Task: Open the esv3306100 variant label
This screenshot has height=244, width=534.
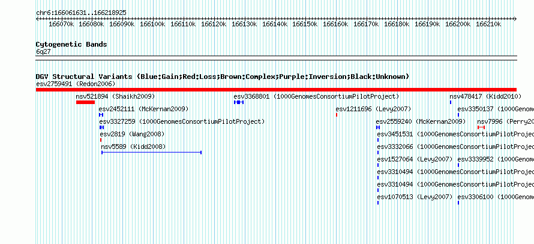Action: click(x=496, y=197)
